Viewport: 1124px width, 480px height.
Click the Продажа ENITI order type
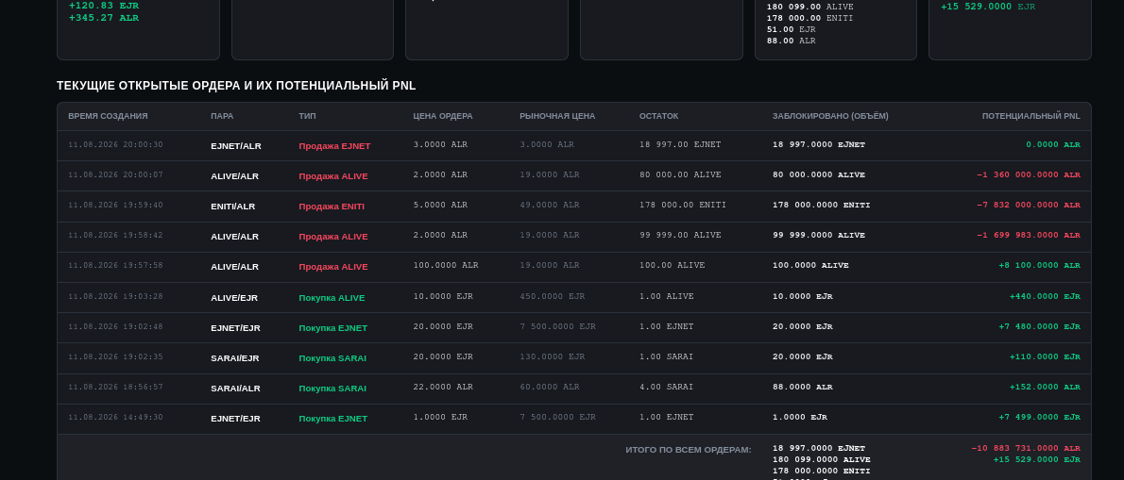click(x=332, y=206)
